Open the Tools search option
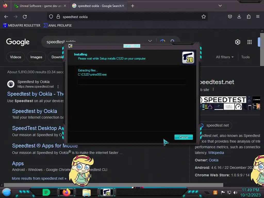The width and height of the screenshot is (264, 198). pos(245,57)
